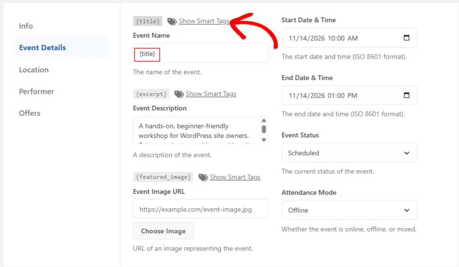Click the Event Image URL field

click(x=201, y=209)
